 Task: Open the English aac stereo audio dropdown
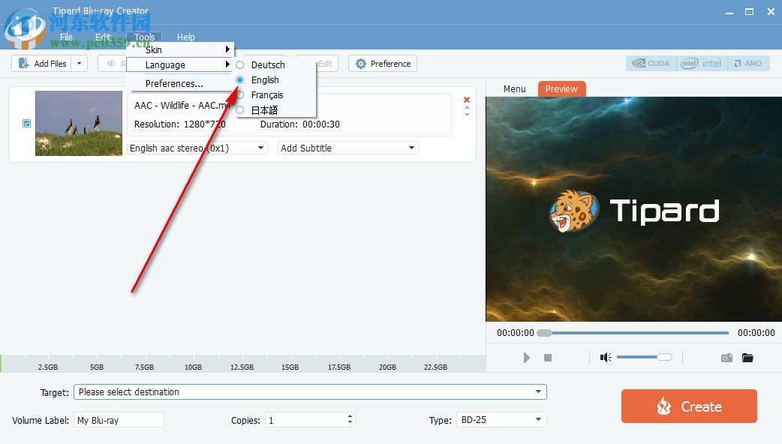pyautogui.click(x=197, y=148)
